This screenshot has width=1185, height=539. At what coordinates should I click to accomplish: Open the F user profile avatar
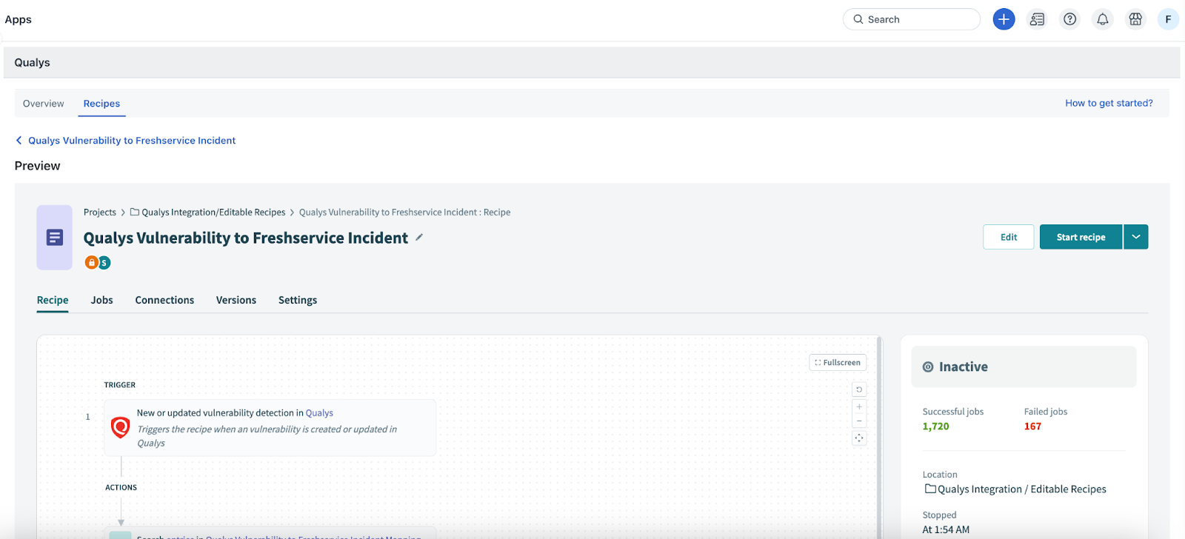pos(1168,19)
